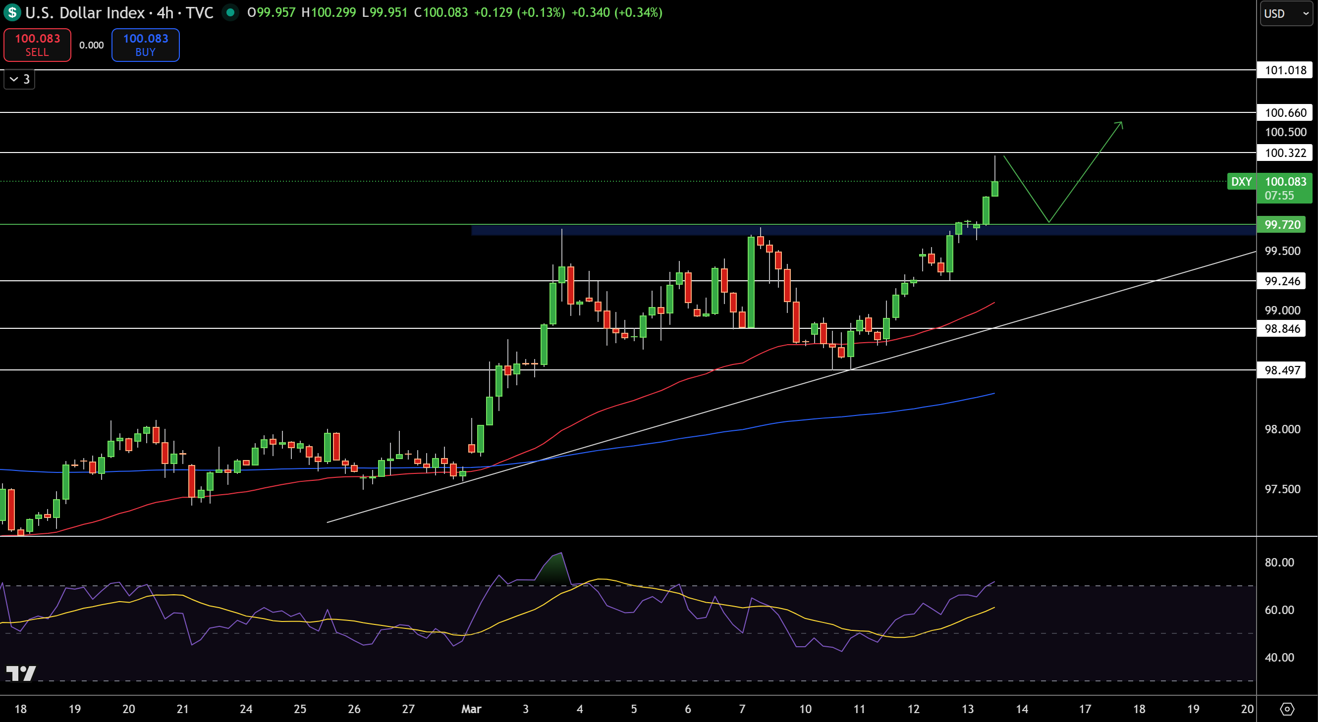This screenshot has width=1318, height=722.
Task: Click the 80.00 RSI scale value
Action: coord(1279,563)
